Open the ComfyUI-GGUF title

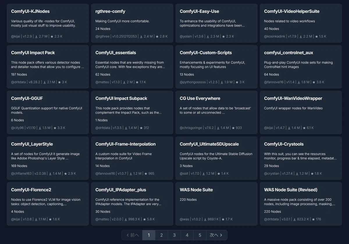(27, 98)
